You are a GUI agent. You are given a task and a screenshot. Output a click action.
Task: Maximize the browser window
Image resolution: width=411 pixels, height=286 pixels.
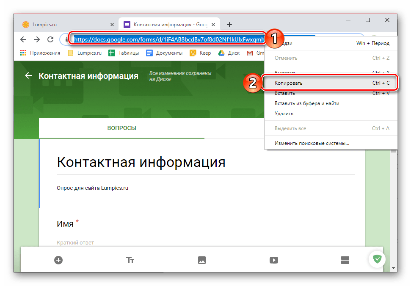[368, 20]
